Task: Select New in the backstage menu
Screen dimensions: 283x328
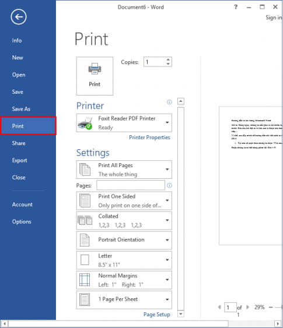Action: (18, 58)
